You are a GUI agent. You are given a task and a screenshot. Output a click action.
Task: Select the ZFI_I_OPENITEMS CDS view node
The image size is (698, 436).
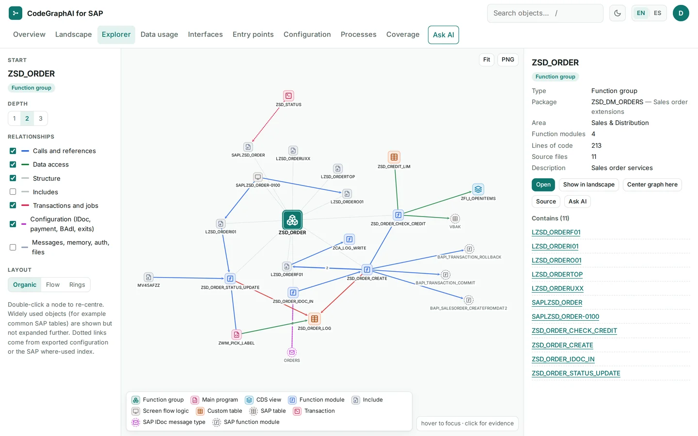pos(478,189)
